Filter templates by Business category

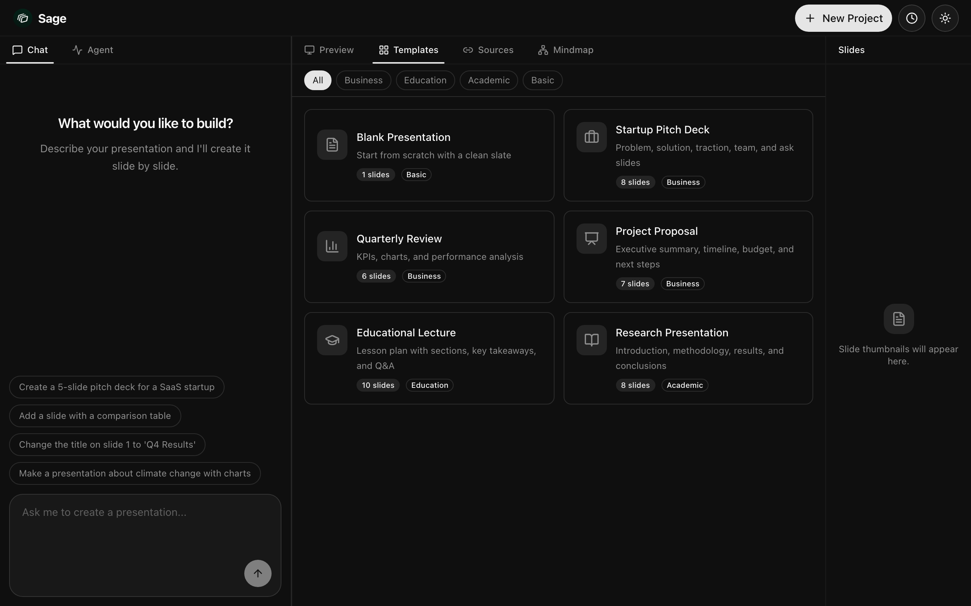click(363, 80)
